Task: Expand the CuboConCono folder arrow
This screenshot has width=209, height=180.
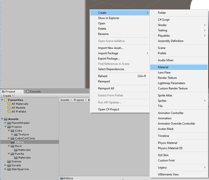Action: [x=9, y=138]
